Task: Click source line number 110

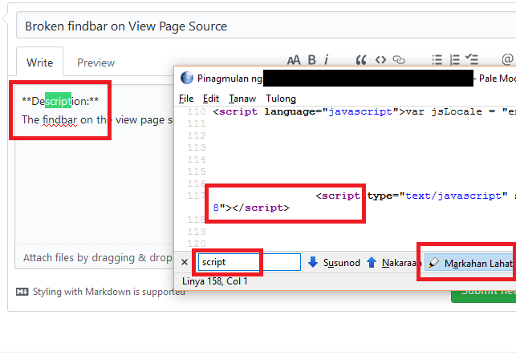Action: (x=197, y=111)
